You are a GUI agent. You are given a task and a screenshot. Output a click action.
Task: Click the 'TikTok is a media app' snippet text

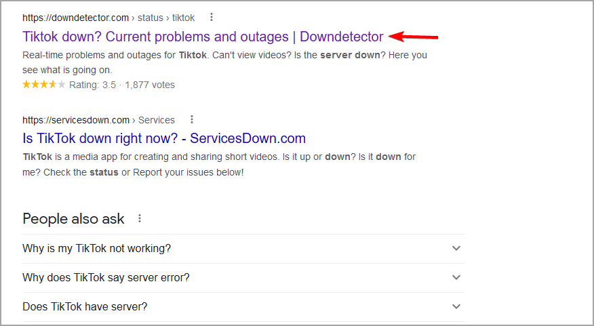(219, 164)
